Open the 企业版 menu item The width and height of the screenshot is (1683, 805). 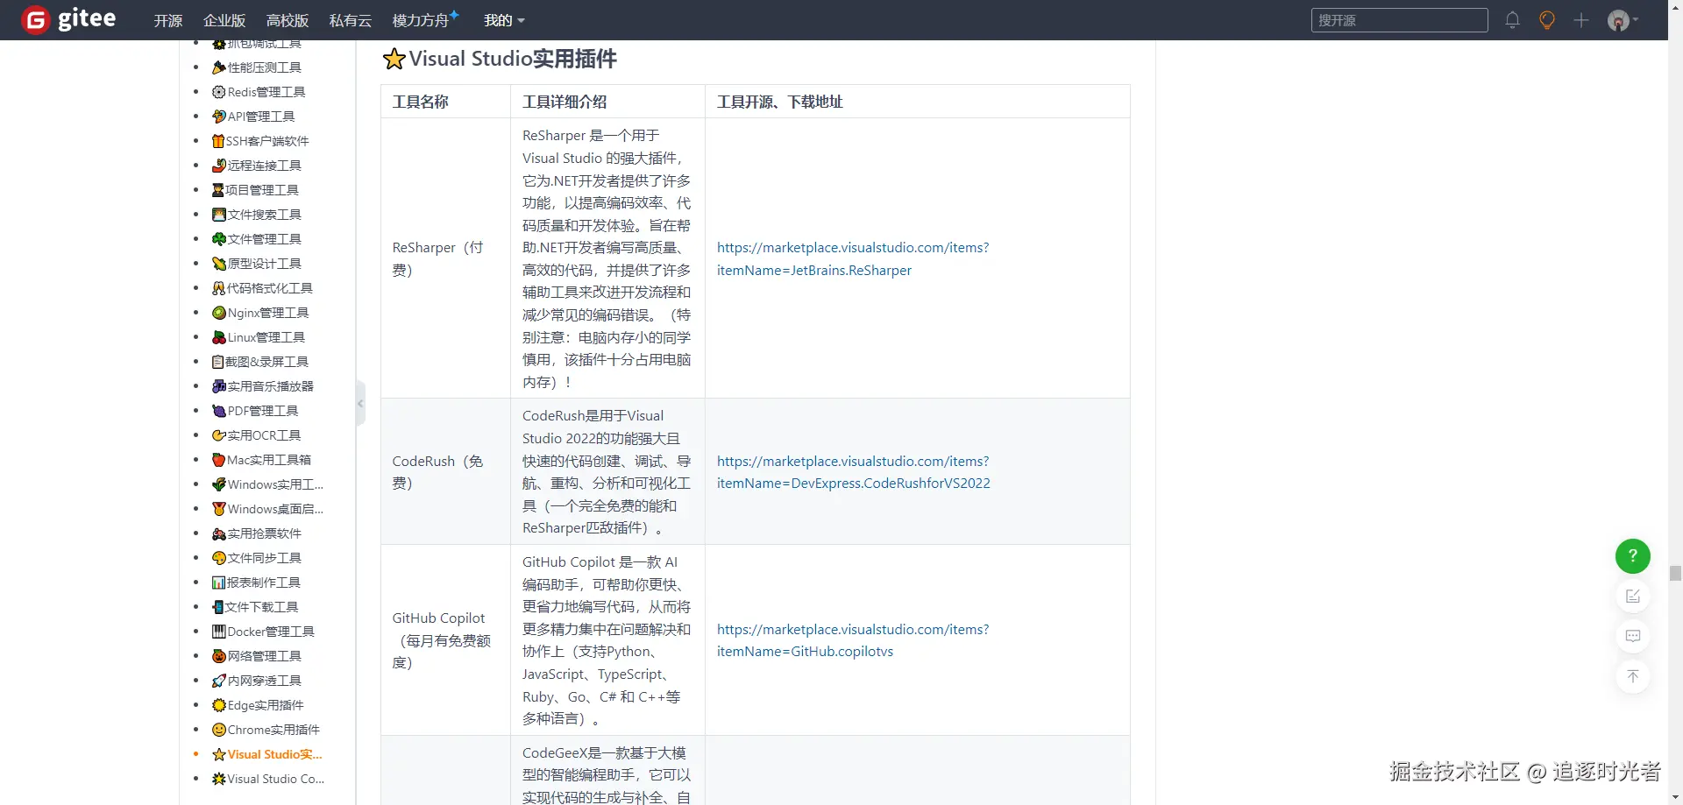click(224, 20)
